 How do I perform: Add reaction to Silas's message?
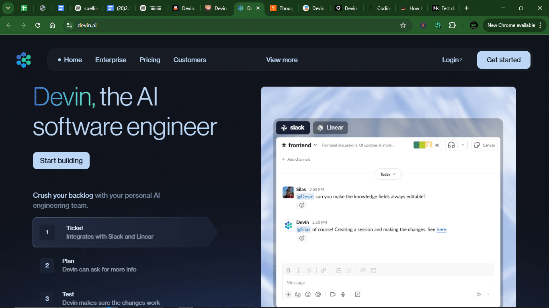(x=301, y=205)
